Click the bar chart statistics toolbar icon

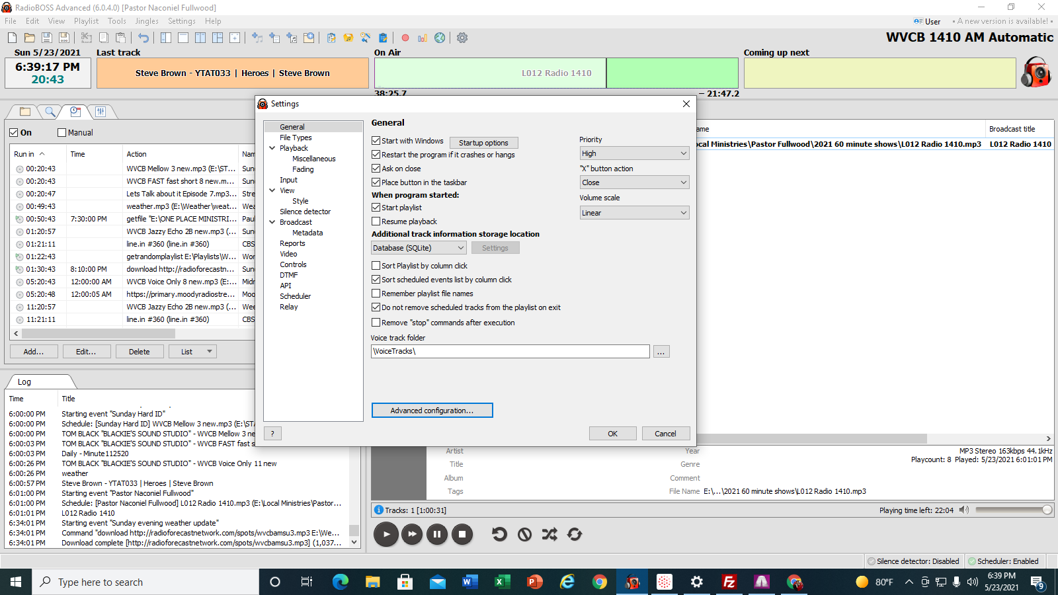click(x=423, y=38)
